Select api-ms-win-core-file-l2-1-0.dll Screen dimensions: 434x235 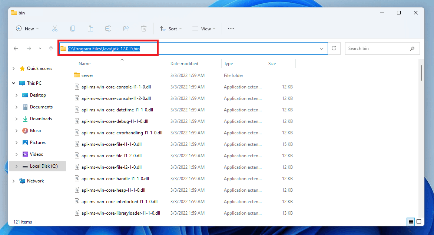coord(112,167)
